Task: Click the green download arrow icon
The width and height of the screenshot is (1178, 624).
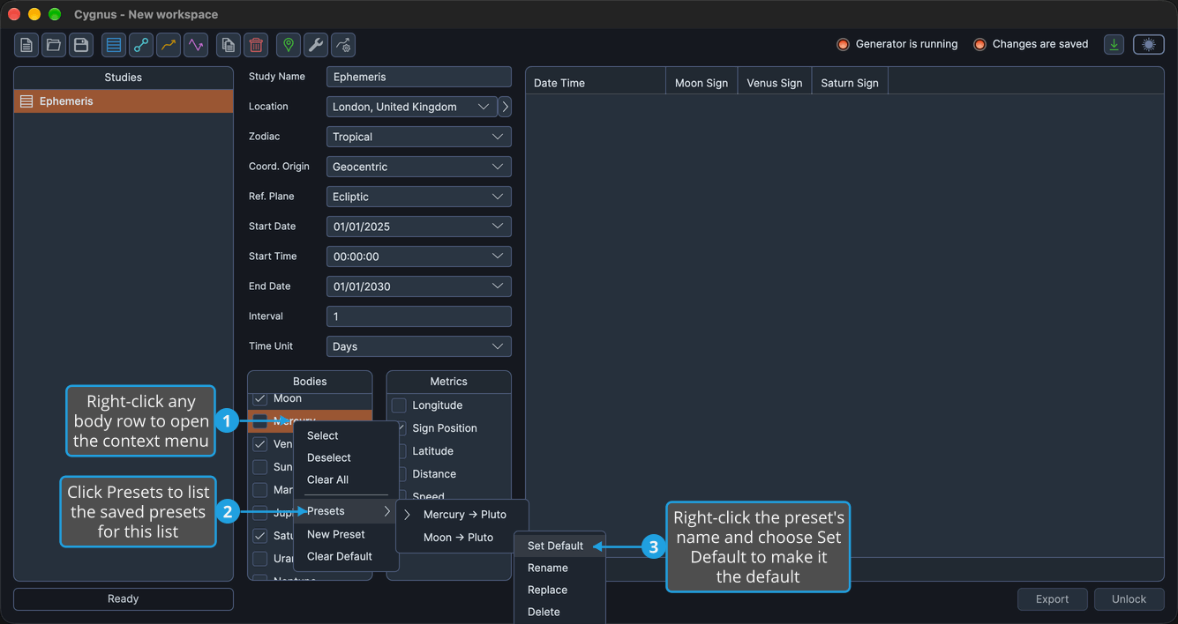Action: [x=1114, y=44]
